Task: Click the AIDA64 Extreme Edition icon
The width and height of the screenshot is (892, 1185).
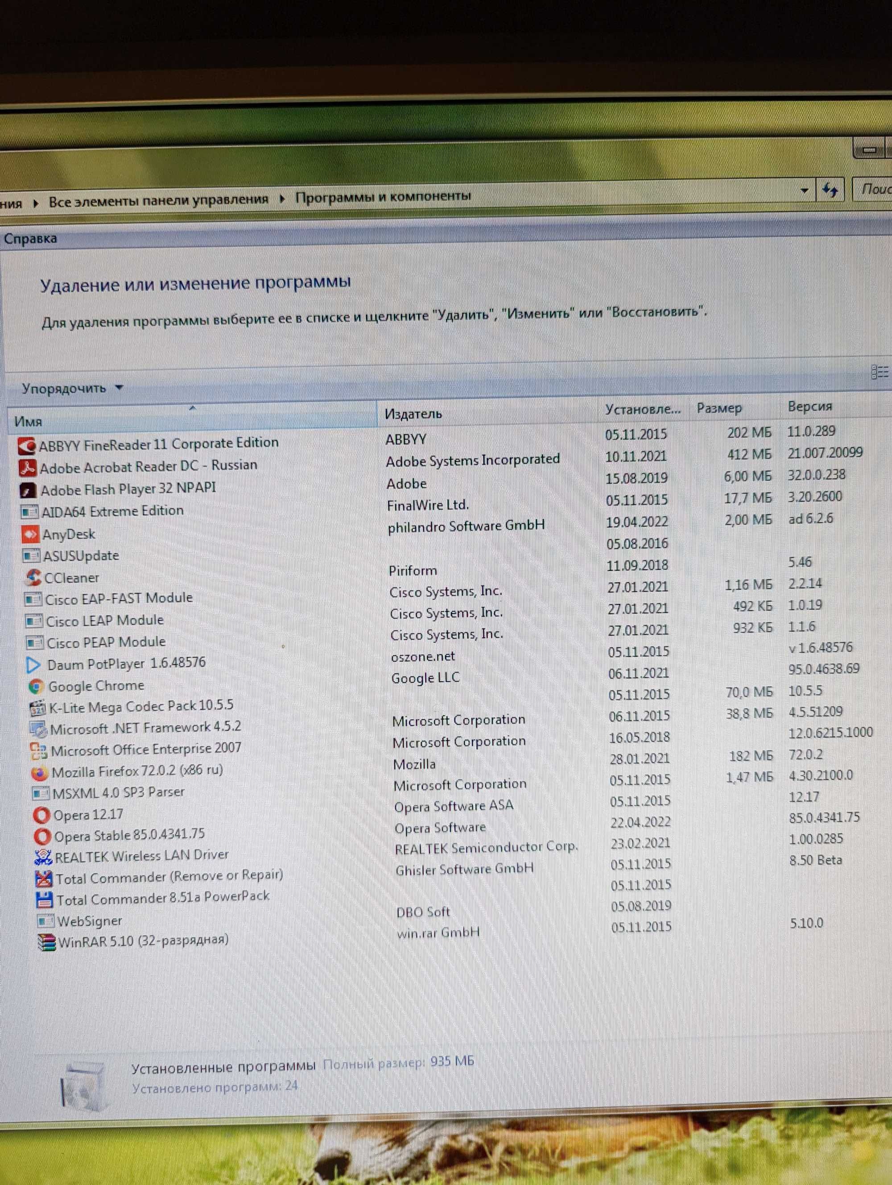Action: tap(29, 512)
